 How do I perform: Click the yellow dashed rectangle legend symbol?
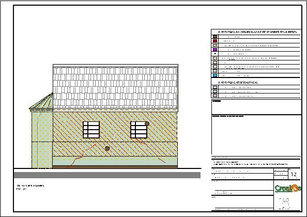215,45
